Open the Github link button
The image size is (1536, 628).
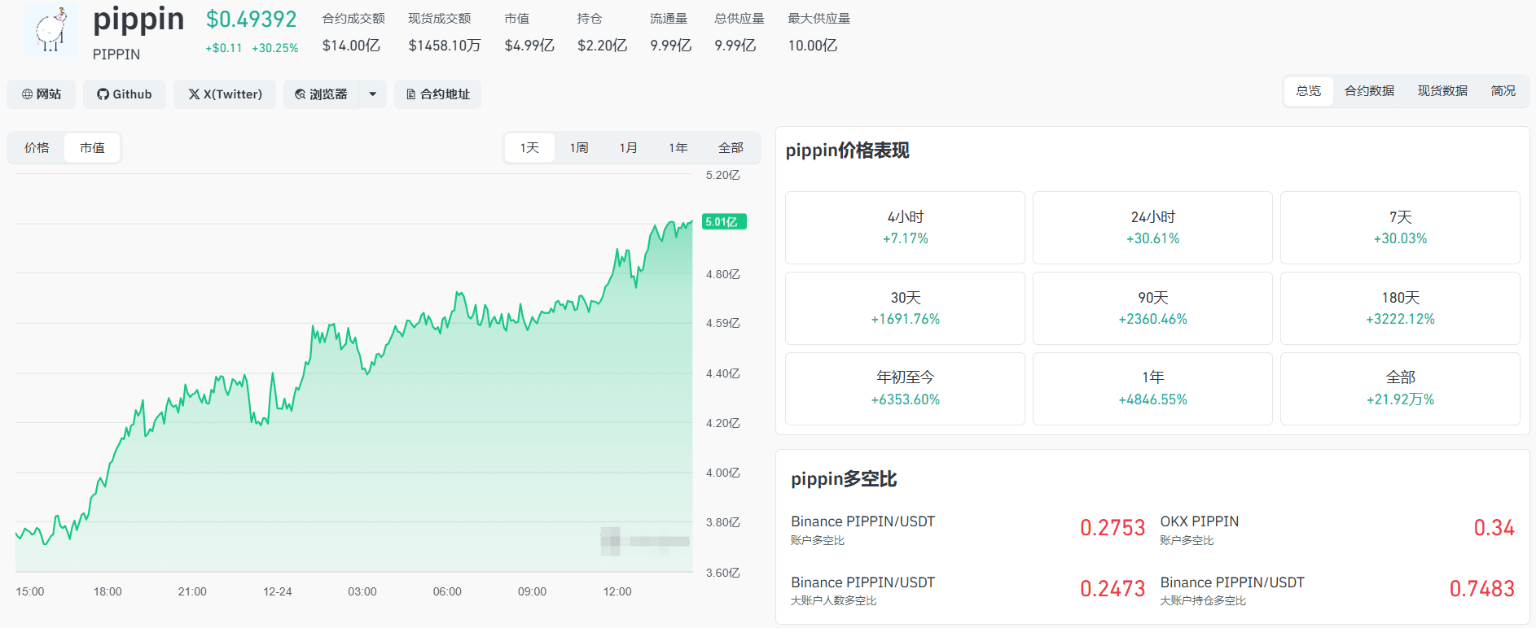(x=125, y=94)
